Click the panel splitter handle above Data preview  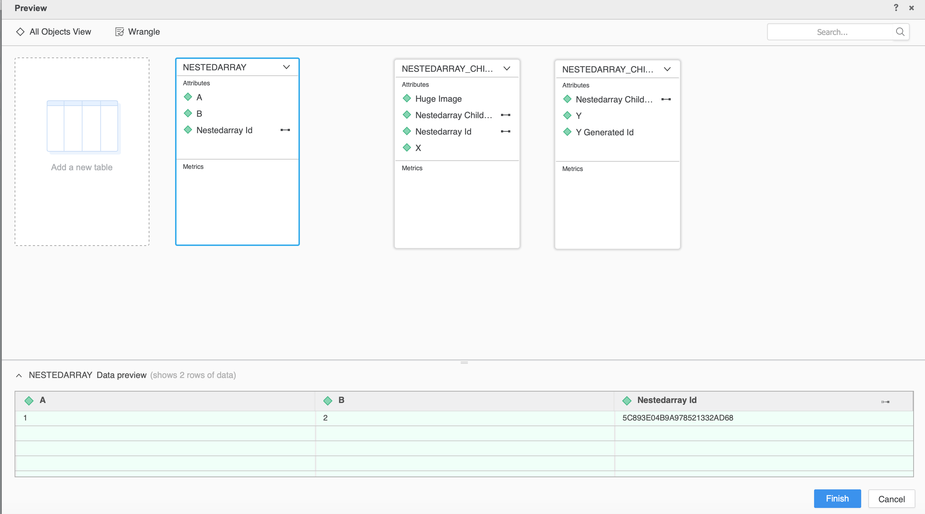464,363
